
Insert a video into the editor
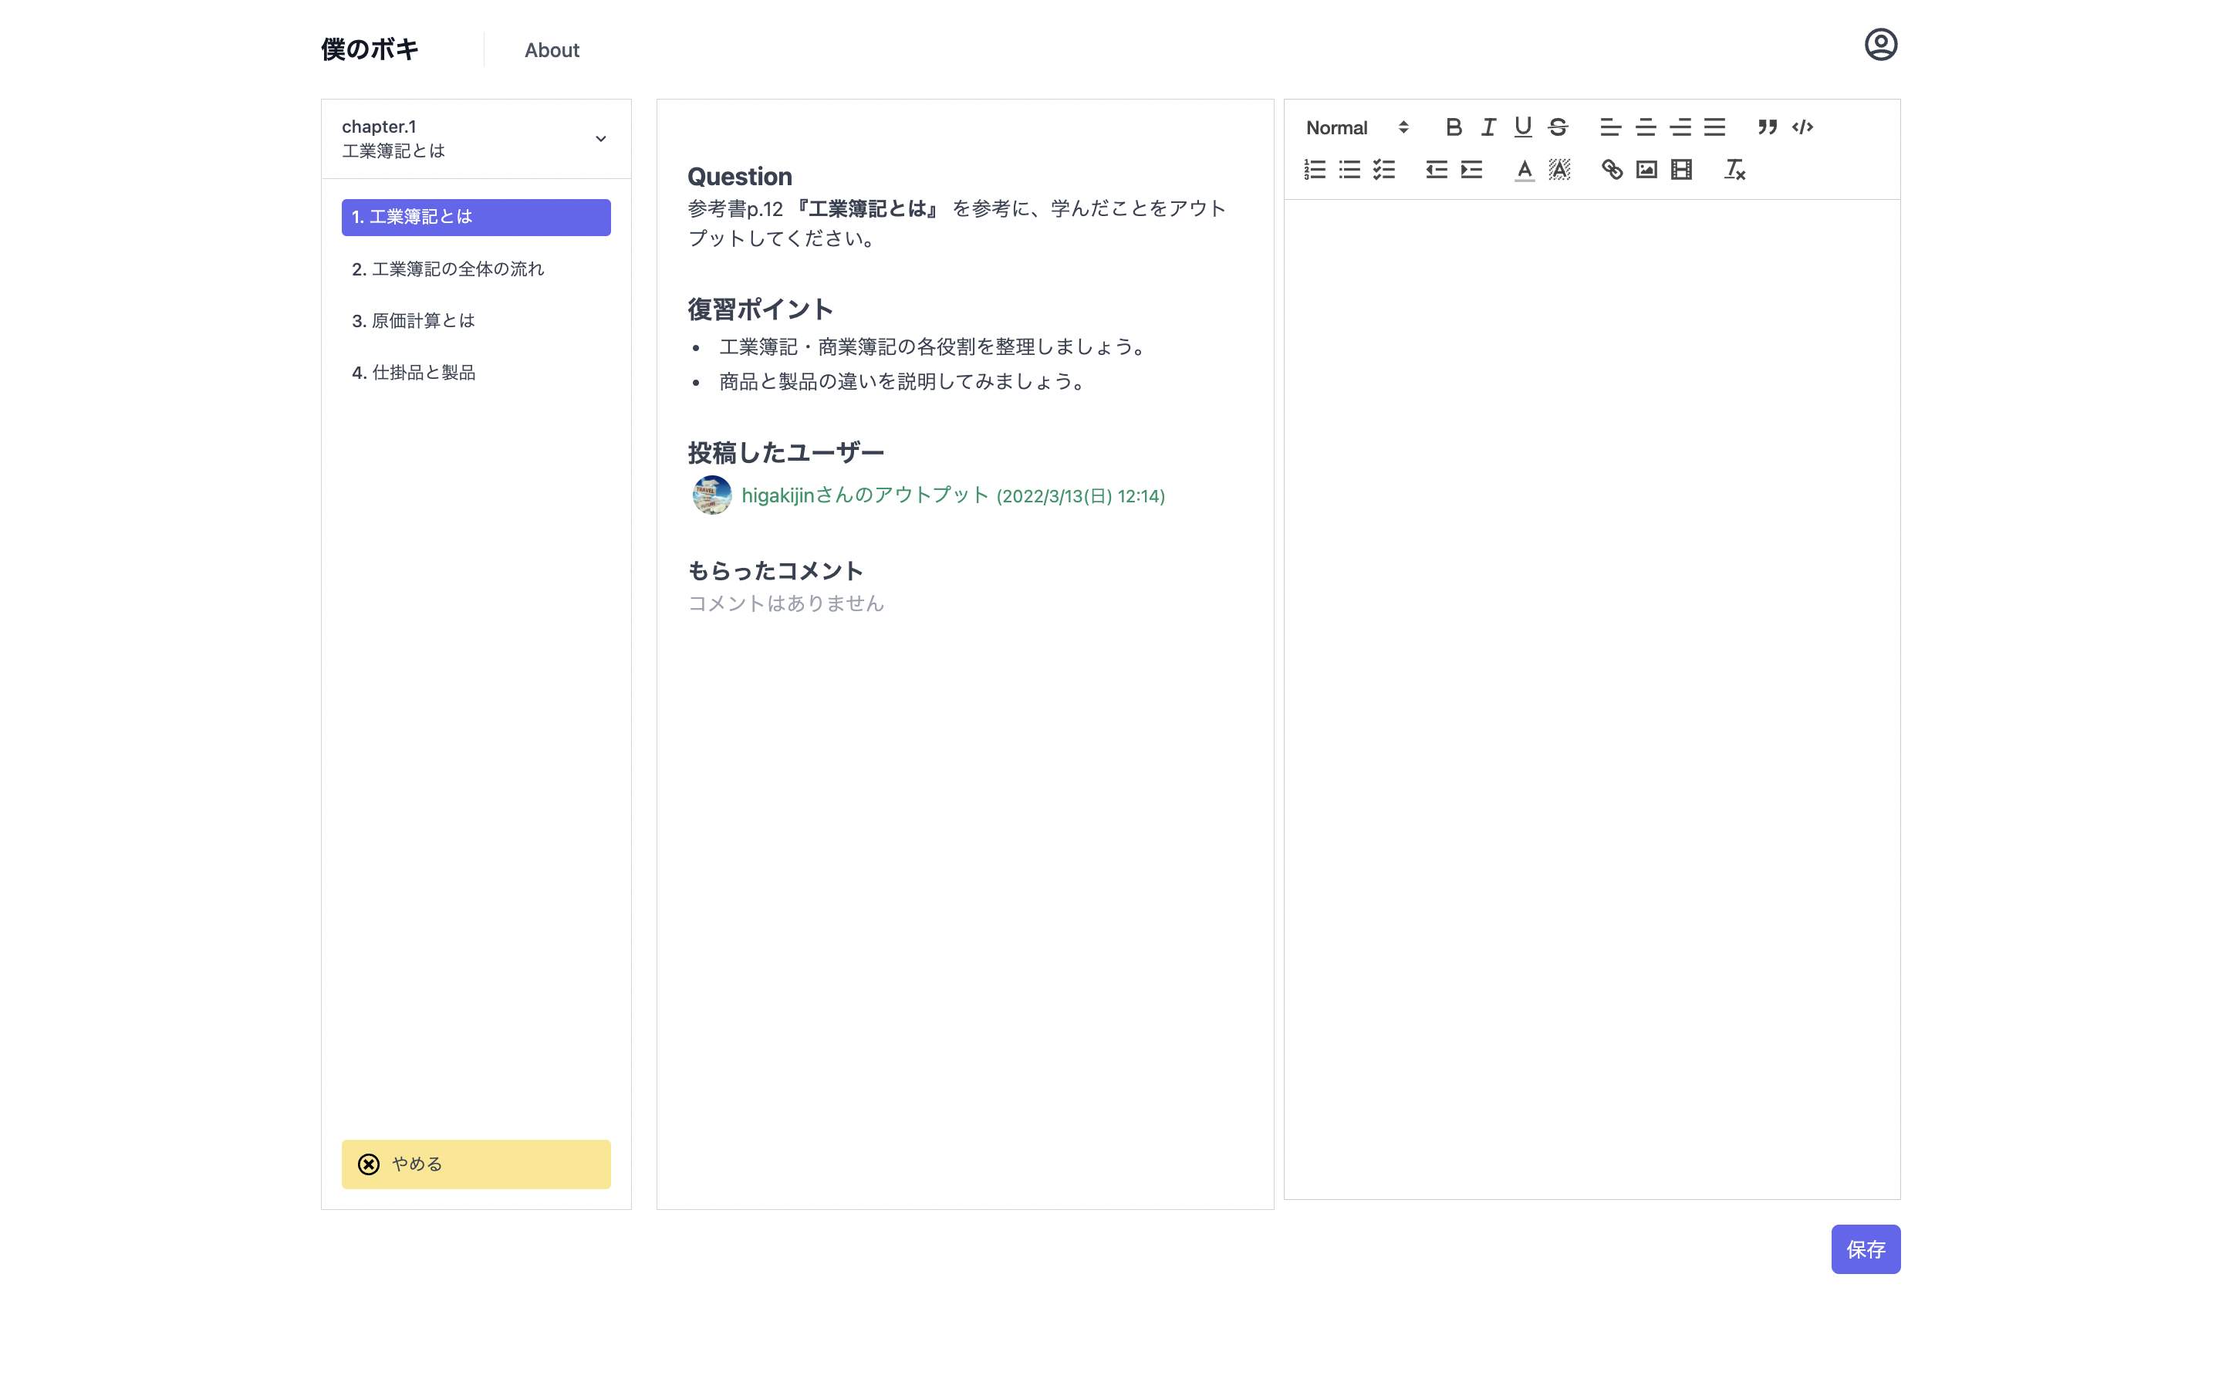[x=1680, y=170]
